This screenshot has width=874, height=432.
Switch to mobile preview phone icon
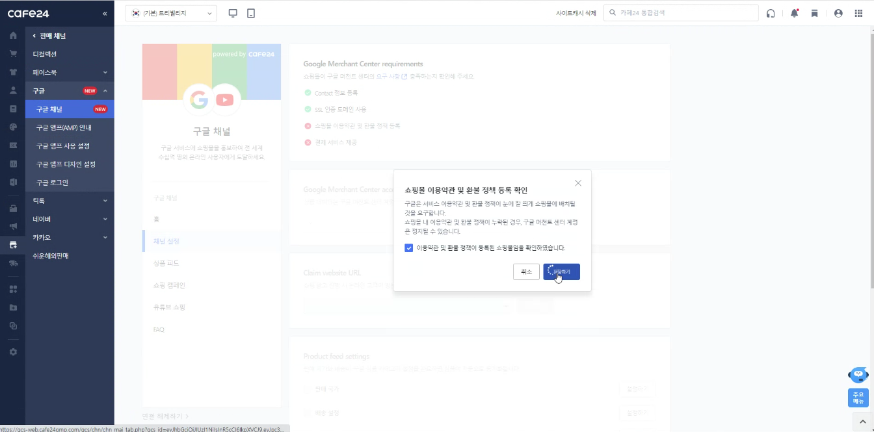tap(251, 13)
